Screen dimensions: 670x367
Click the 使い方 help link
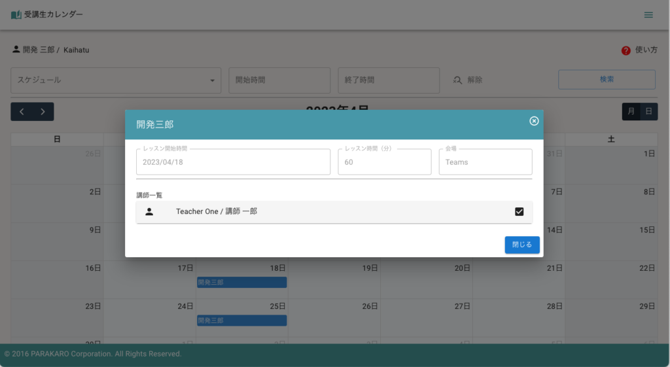pyautogui.click(x=646, y=50)
